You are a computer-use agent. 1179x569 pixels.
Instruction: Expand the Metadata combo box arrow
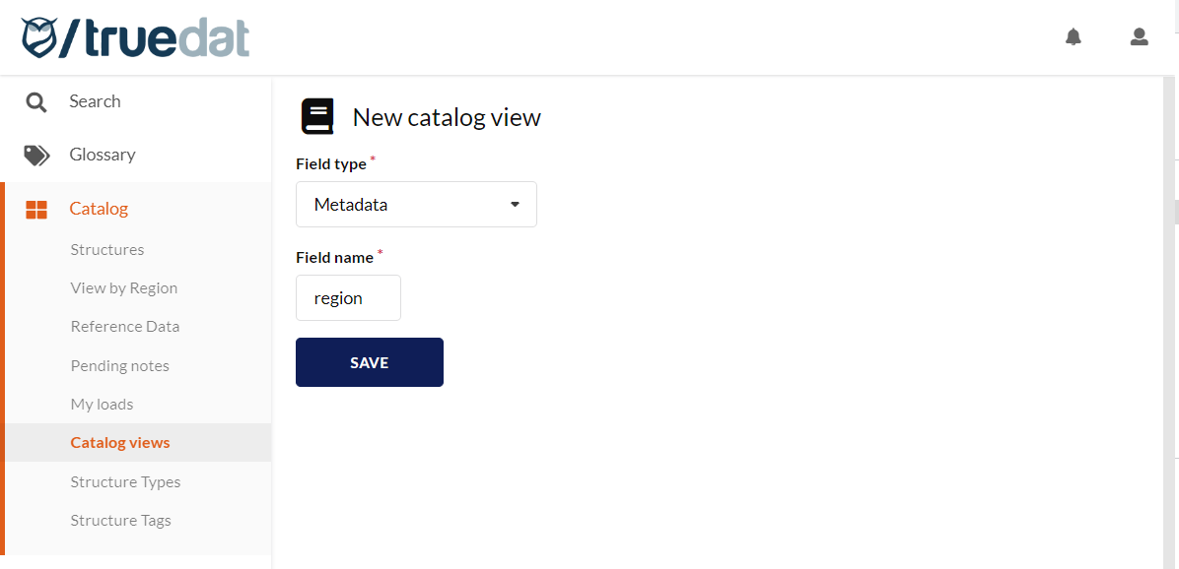[514, 204]
